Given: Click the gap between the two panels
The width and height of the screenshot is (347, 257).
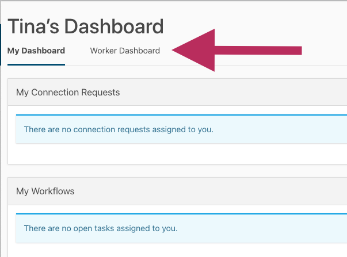Looking at the screenshot, I should 173,171.
